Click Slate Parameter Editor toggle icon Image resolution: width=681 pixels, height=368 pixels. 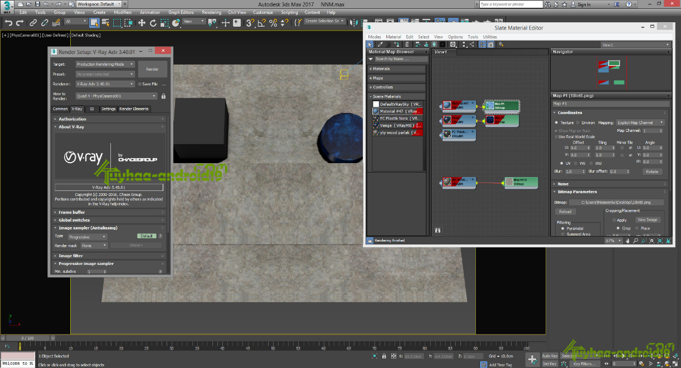coord(491,44)
